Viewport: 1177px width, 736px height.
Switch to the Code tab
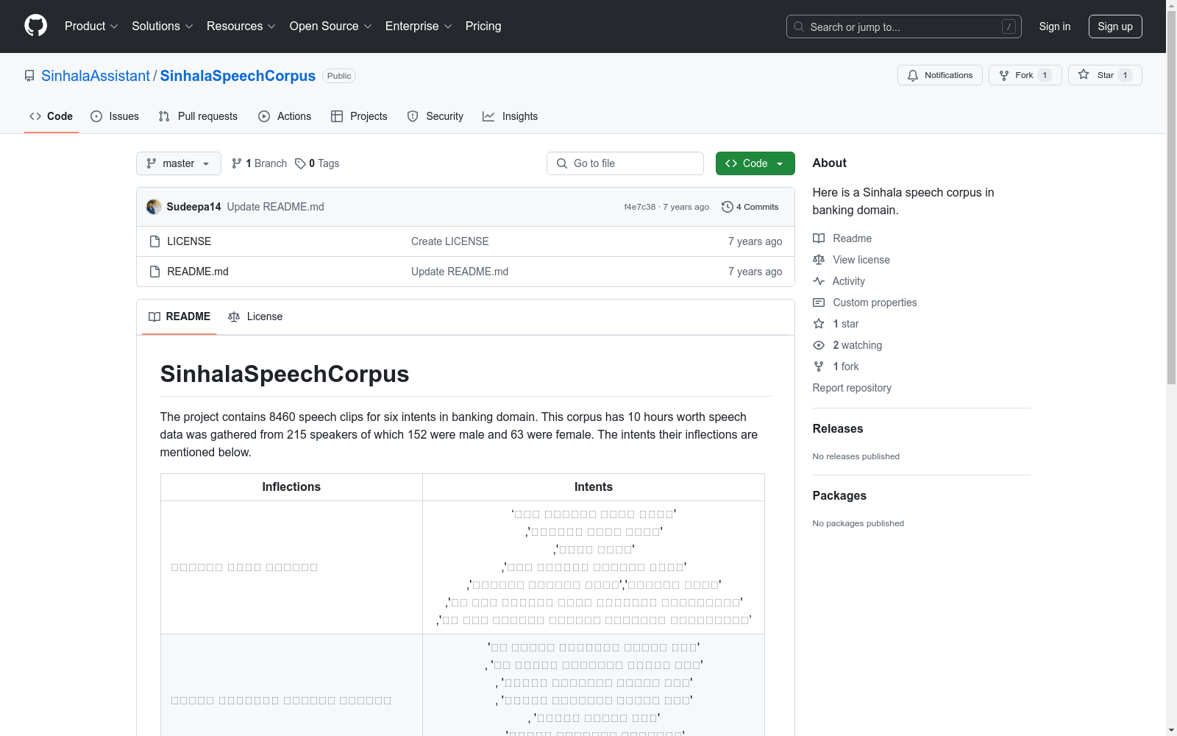pos(51,116)
